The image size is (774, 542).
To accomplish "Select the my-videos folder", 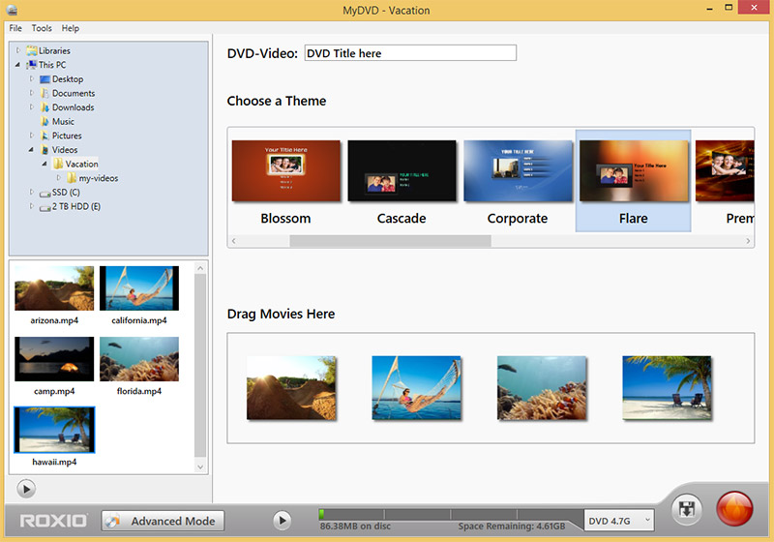I will pos(92,178).
